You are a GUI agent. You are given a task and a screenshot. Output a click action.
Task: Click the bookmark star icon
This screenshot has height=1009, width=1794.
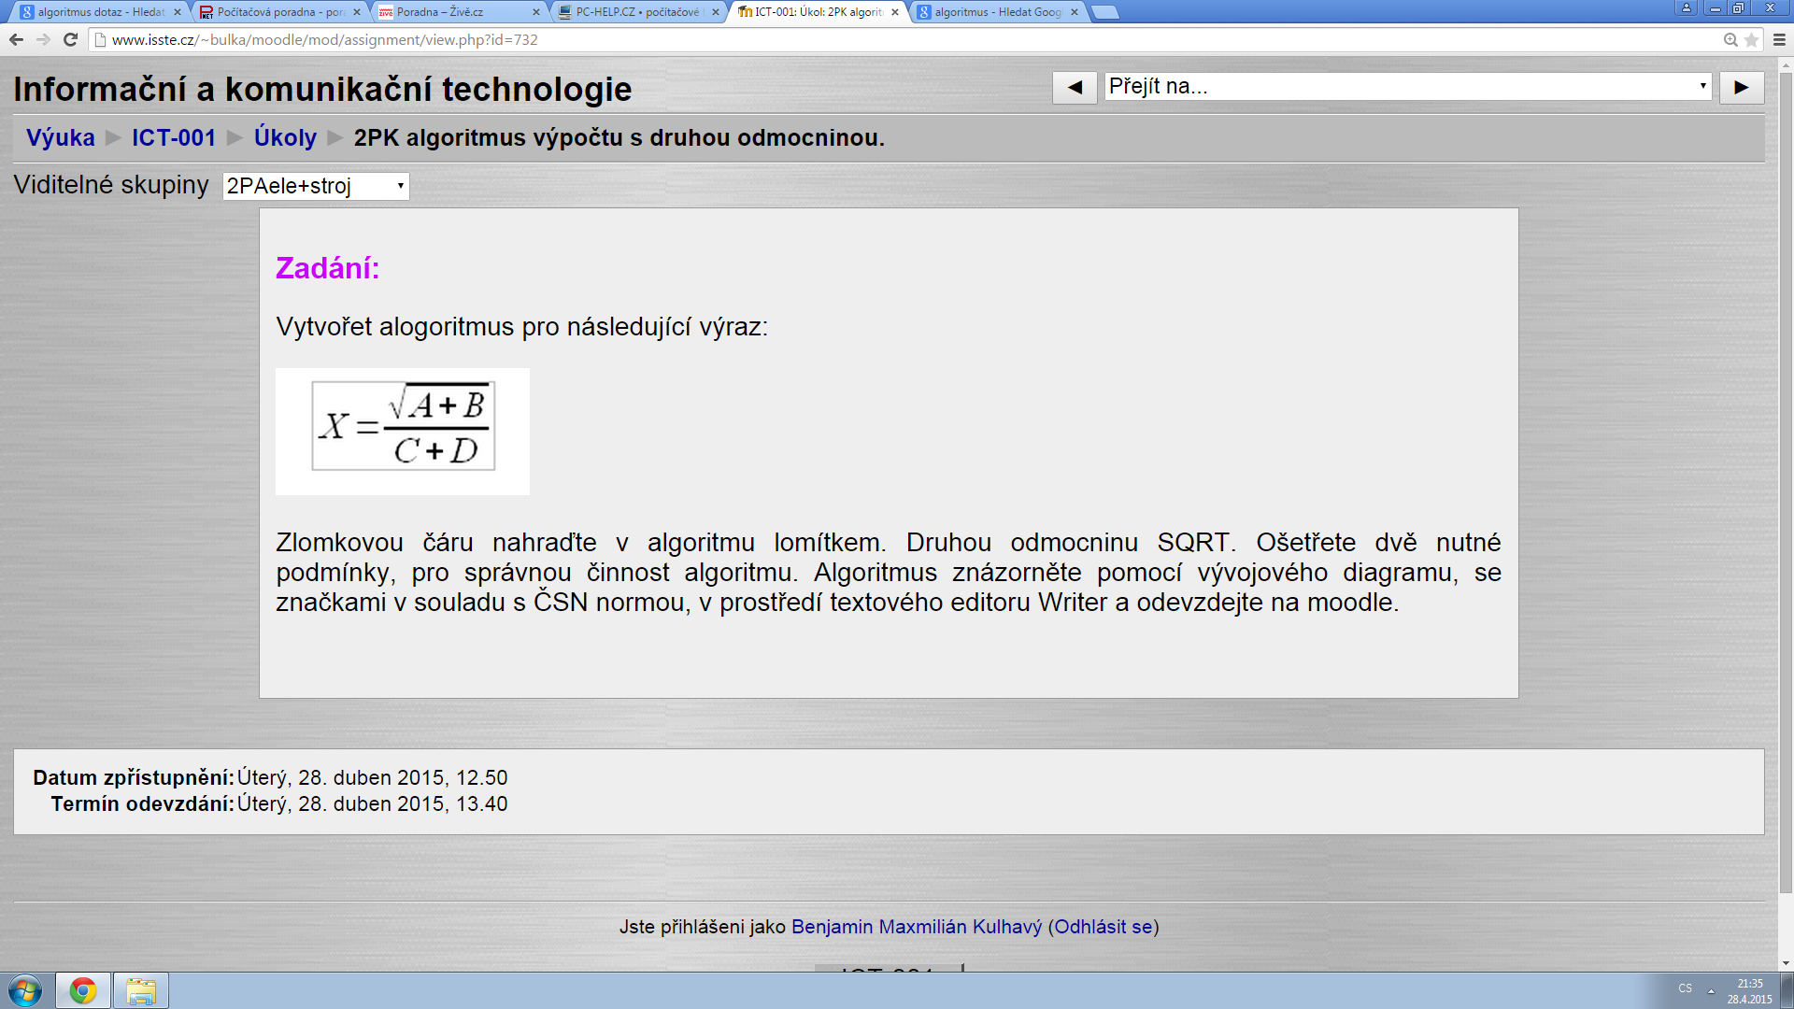pos(1751,39)
